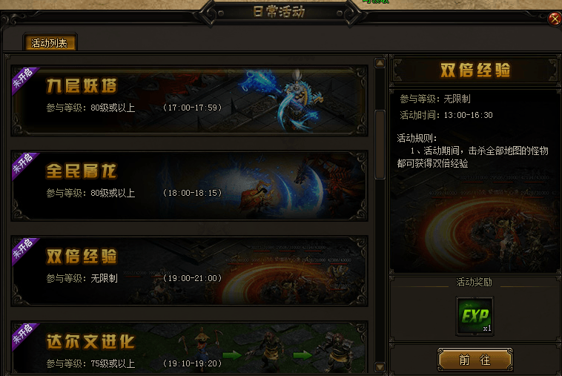Click the 活动奖励 section label

click(474, 282)
